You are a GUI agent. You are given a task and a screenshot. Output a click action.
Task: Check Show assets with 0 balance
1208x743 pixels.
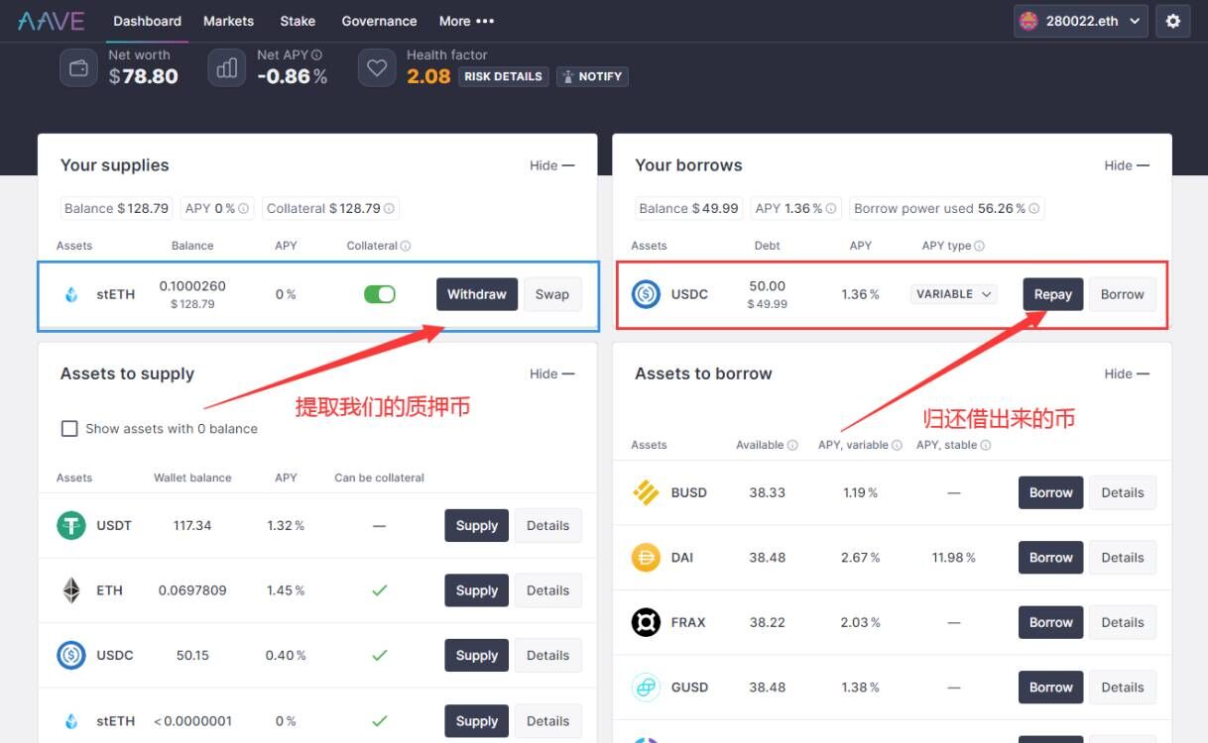click(x=69, y=429)
